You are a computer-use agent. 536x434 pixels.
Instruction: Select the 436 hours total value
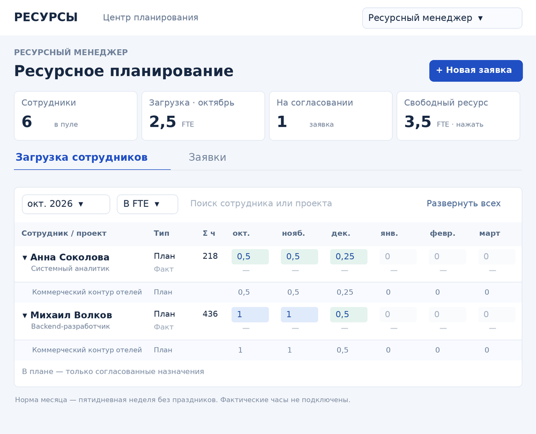point(210,314)
